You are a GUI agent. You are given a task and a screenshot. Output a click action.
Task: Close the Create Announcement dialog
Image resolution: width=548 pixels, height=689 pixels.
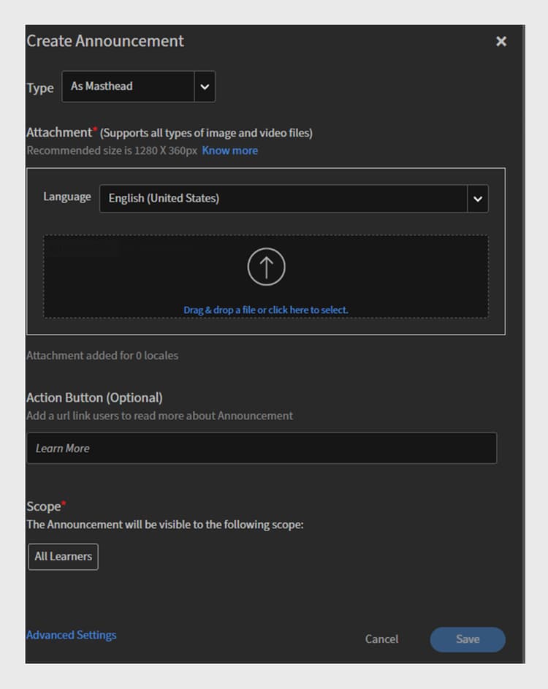[501, 42]
